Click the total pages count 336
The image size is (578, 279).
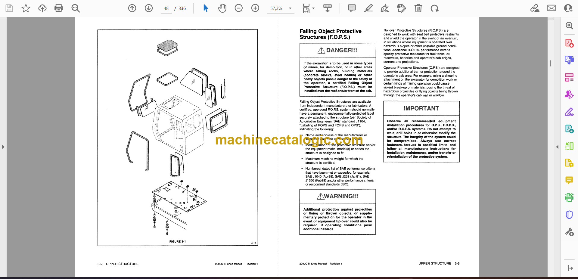coord(182,8)
